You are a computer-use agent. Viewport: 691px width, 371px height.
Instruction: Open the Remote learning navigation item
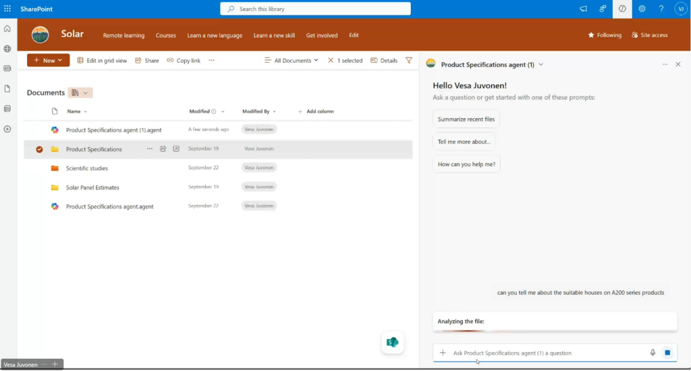pyautogui.click(x=125, y=35)
